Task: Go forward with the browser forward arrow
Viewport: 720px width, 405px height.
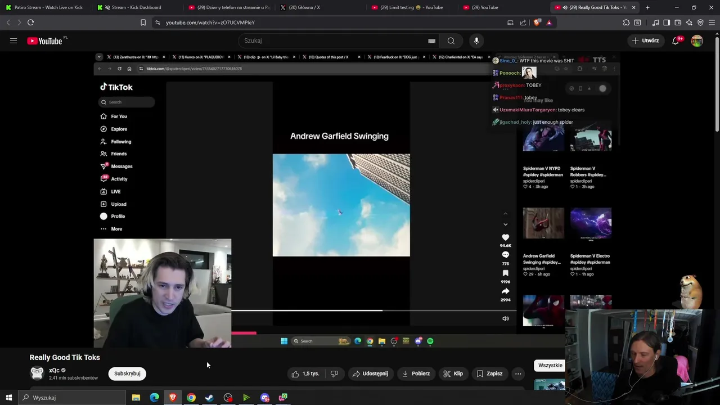Action: [19, 22]
